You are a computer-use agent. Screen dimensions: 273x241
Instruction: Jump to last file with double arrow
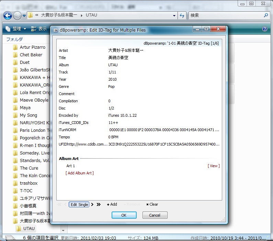[99, 205]
